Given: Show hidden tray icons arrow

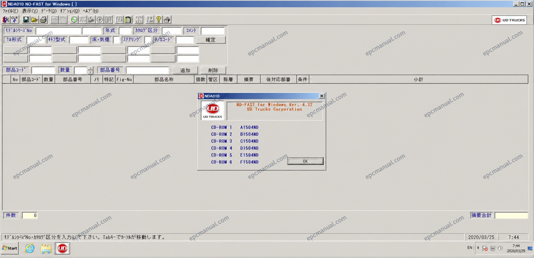Looking at the screenshot, I should 478,248.
